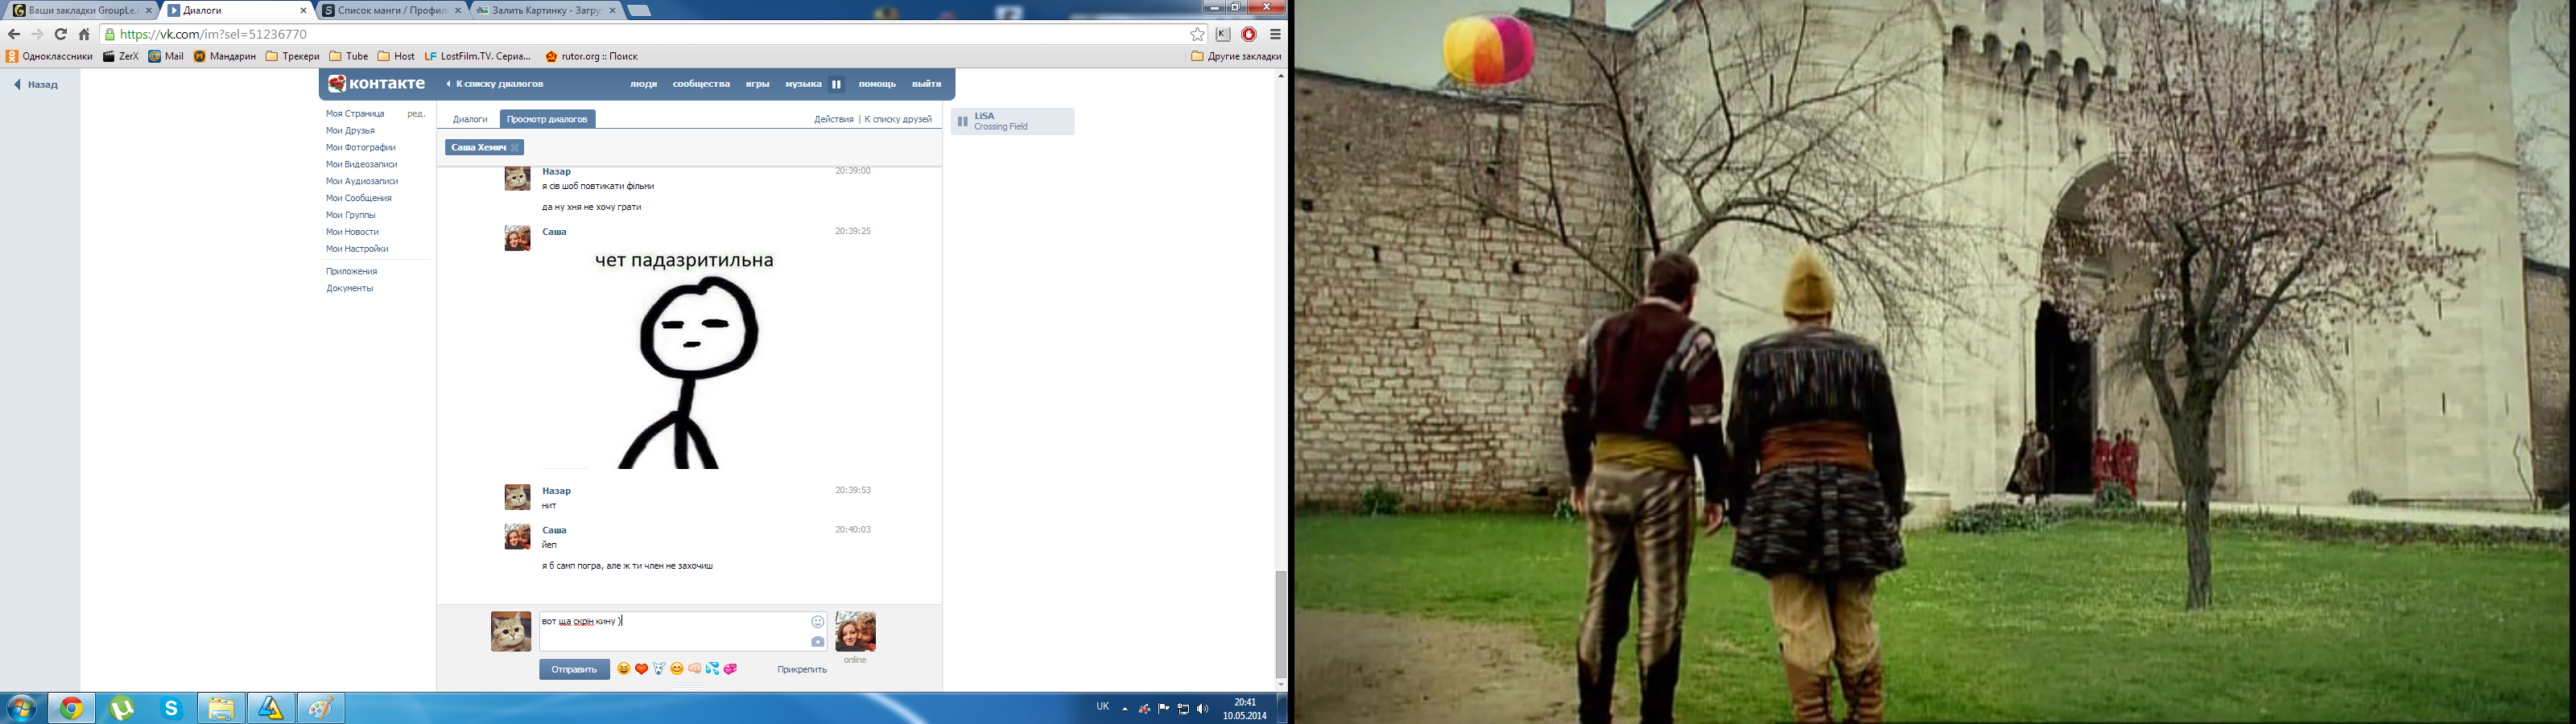Image resolution: width=2576 pixels, height=724 pixels.
Task: Open LostFilm.TV bookmark
Action: 478,57
